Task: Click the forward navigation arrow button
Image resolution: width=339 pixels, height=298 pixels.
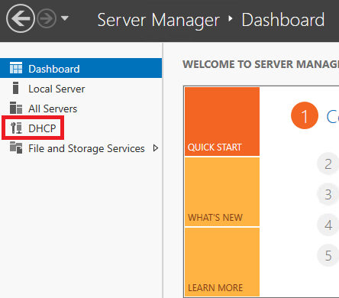Action: click(47, 18)
